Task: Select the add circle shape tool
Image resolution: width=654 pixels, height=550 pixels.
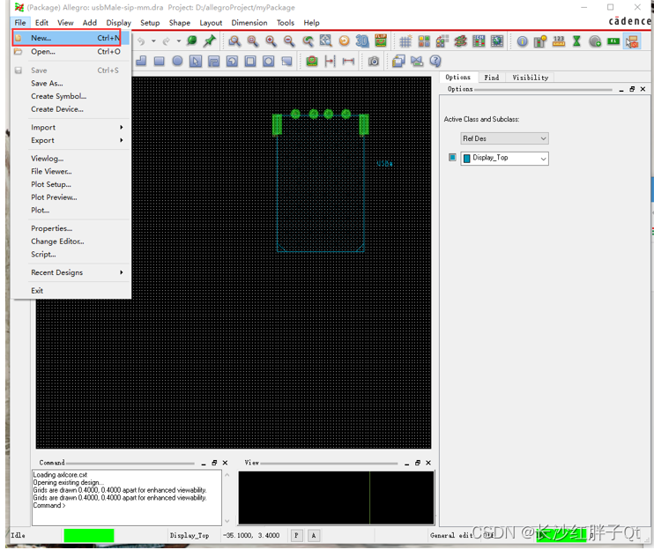Action: (177, 61)
